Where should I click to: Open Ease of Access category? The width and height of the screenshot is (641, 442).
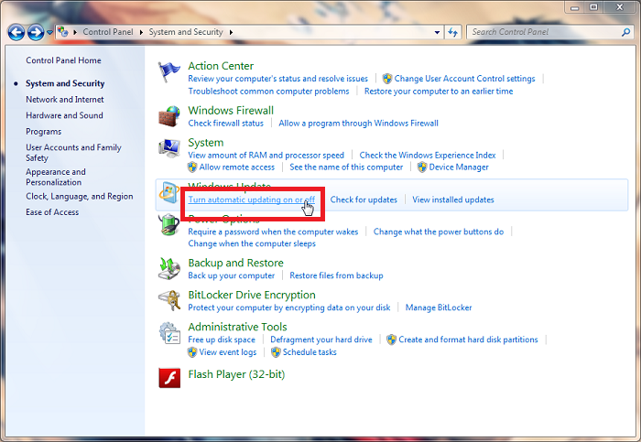pos(52,212)
